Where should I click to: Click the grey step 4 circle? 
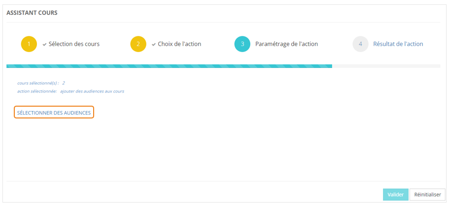(x=361, y=44)
